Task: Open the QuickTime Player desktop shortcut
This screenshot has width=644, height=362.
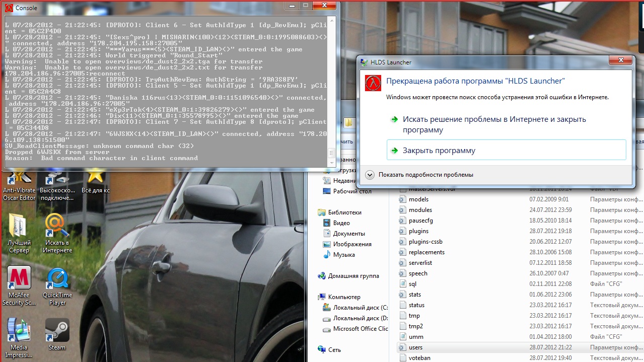Action: 57,285
